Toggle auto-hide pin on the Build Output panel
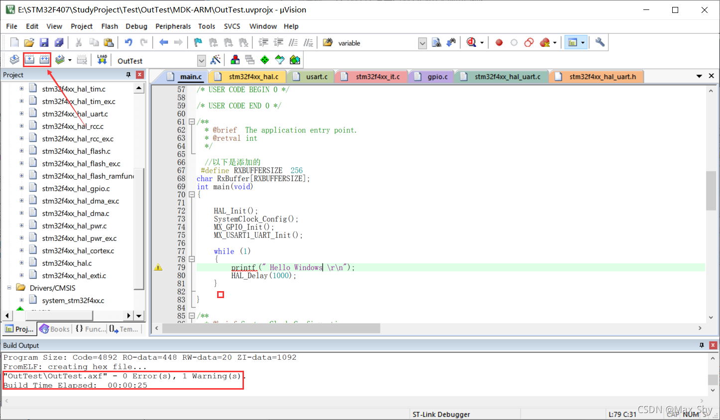The width and height of the screenshot is (720, 420). (x=702, y=345)
